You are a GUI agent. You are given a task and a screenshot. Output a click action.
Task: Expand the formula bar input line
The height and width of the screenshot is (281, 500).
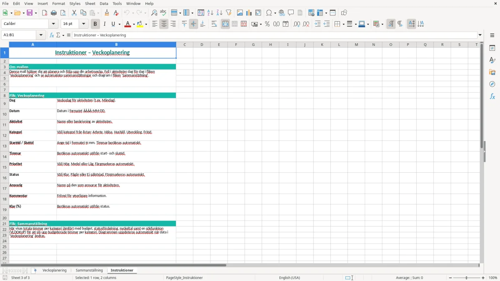480,35
